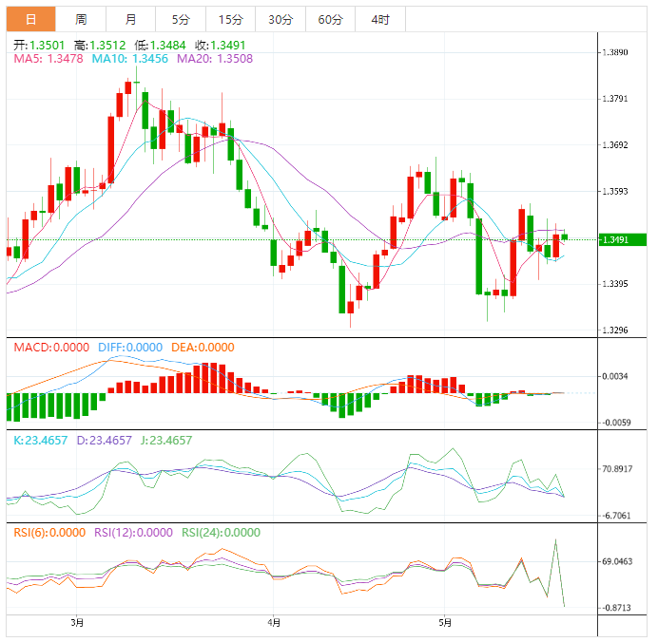The height and width of the screenshot is (642, 658).
Task: Click the DEA value label
Action: tap(202, 348)
